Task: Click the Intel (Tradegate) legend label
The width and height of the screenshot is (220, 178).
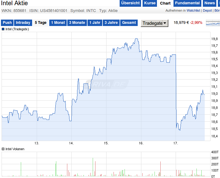Action: pyautogui.click(x=17, y=29)
